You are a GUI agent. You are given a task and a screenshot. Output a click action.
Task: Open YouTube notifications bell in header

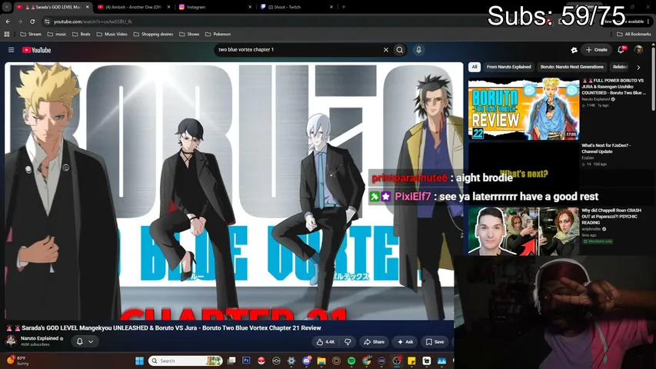(x=621, y=50)
